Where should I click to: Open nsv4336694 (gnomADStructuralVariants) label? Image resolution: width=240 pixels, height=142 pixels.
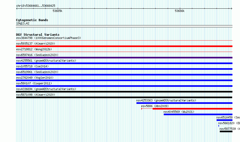pos(46,89)
